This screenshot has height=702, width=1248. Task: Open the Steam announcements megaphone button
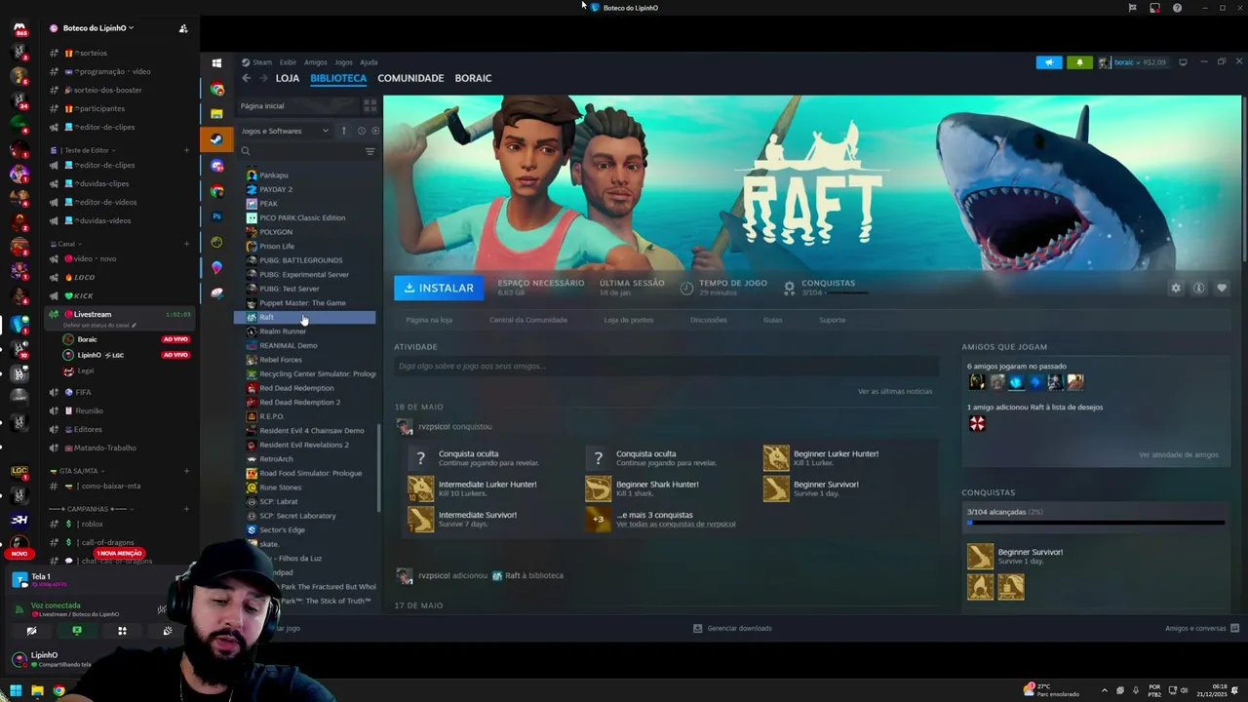click(x=1049, y=62)
